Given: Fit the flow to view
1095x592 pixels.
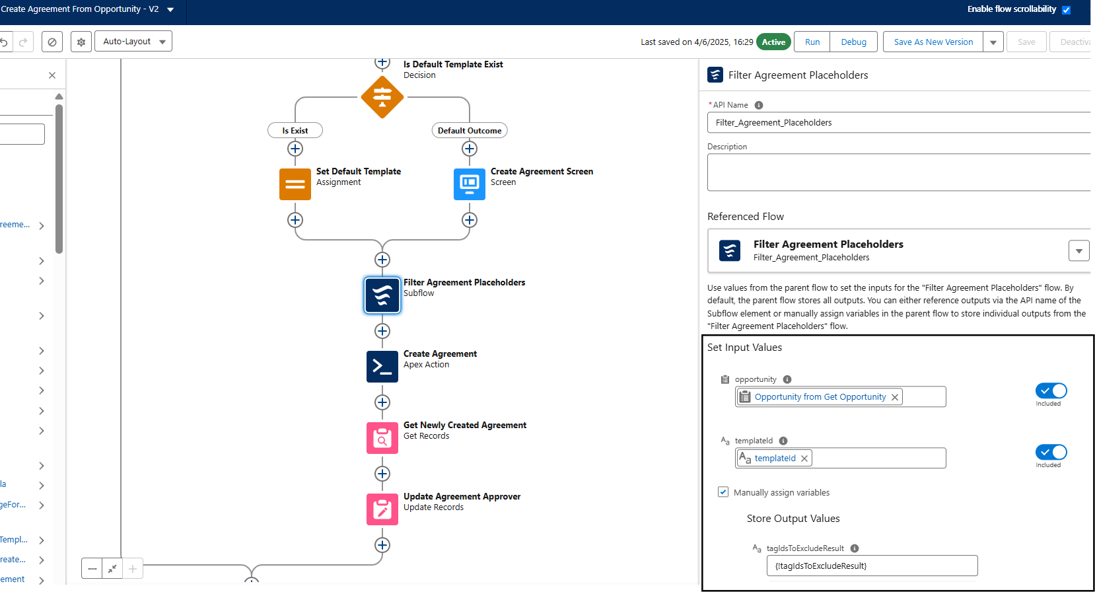Looking at the screenshot, I should (x=113, y=569).
